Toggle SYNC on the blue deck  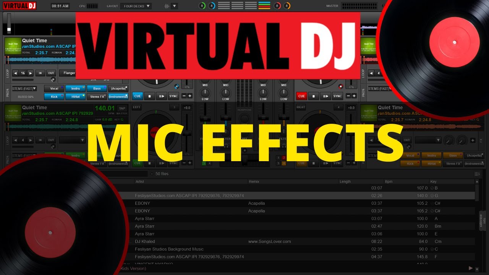[174, 96]
